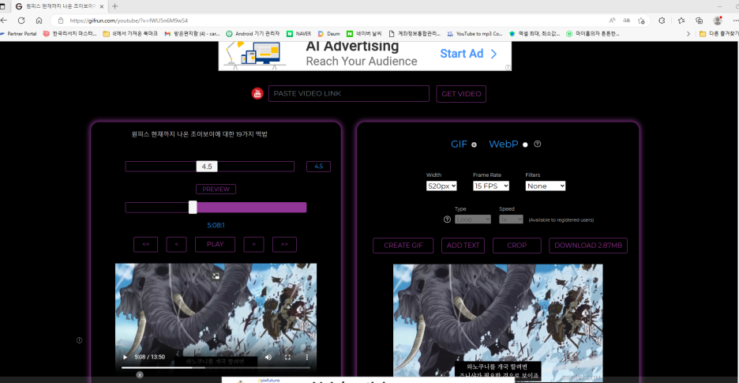Click the duration value box showing 4.5
The width and height of the screenshot is (739, 383).
(x=319, y=167)
